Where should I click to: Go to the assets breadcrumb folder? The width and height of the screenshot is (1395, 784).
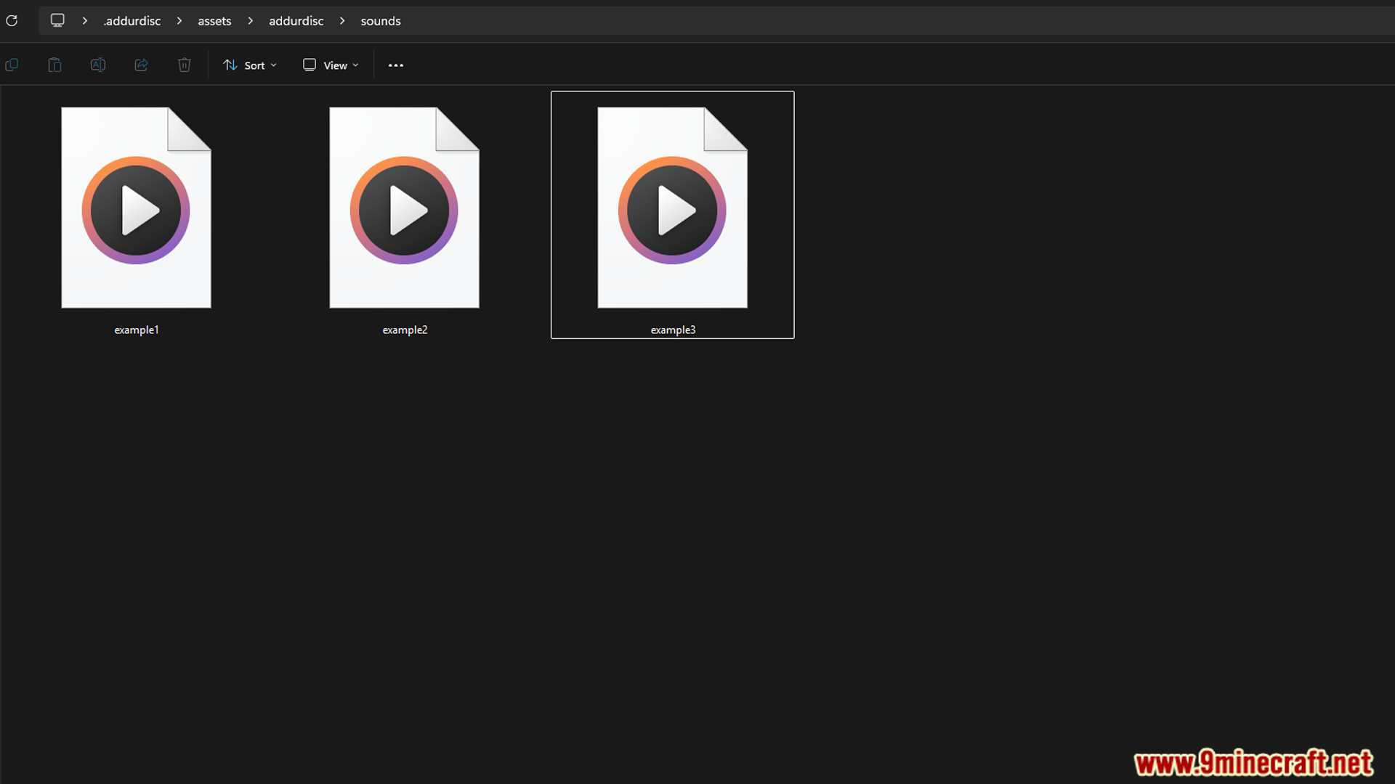point(214,21)
